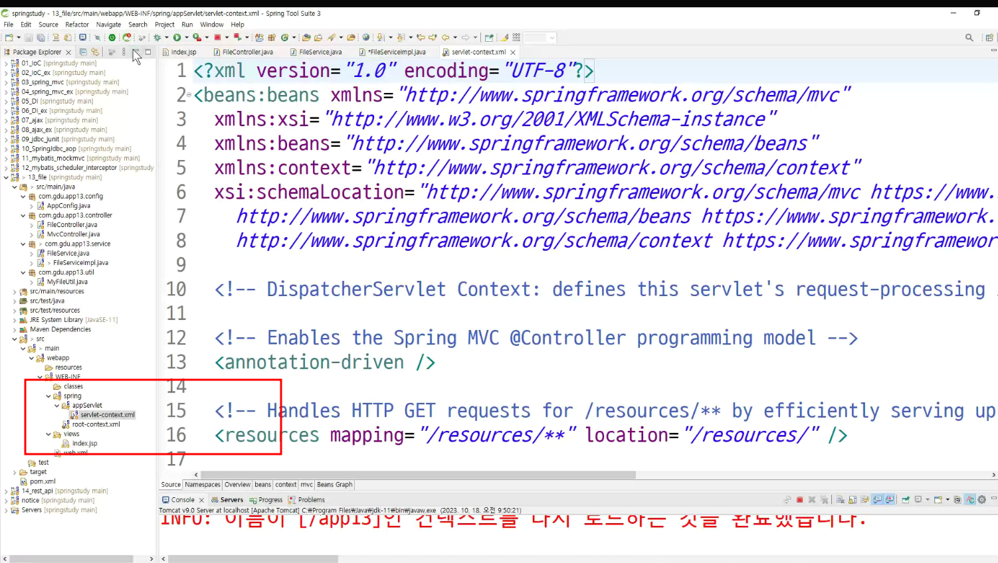Expand the JRE System Library node
Screen dimensions: 998x563
[15, 320]
